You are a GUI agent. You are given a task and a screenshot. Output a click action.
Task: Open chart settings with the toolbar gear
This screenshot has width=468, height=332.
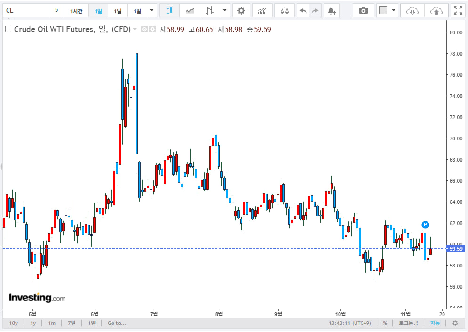241,10
